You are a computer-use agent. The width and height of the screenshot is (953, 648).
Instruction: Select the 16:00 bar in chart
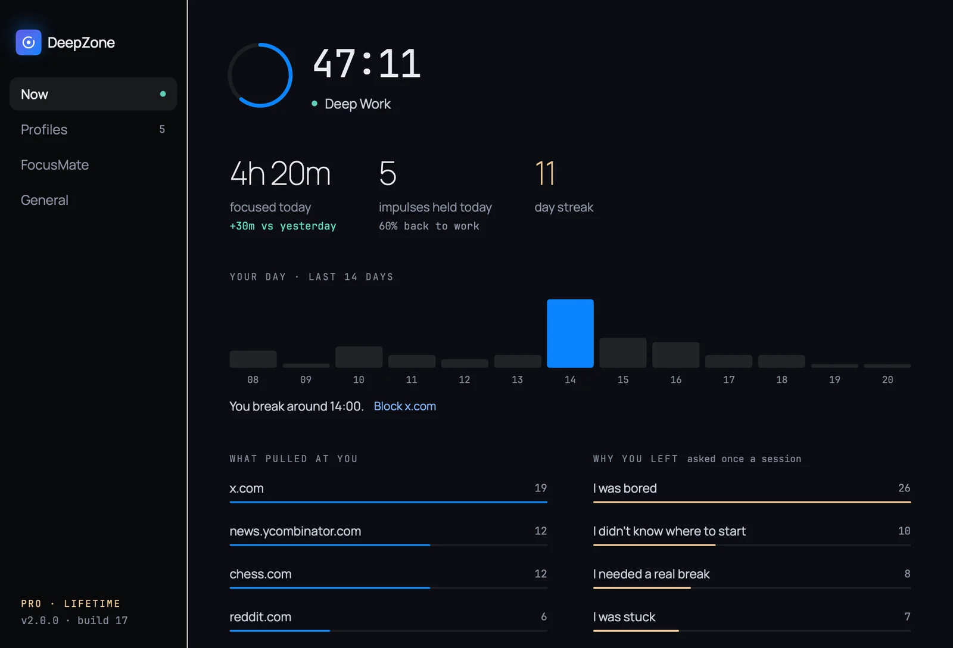coord(676,355)
